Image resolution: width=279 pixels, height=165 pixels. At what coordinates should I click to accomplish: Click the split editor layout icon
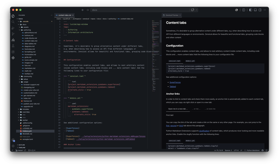tap(244, 10)
